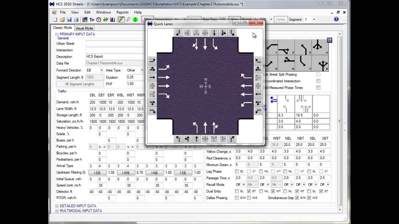Toggle Uncoordinated Intersection checkbox
Image resolution: width=399 pixels, height=224 pixels.
(318, 81)
